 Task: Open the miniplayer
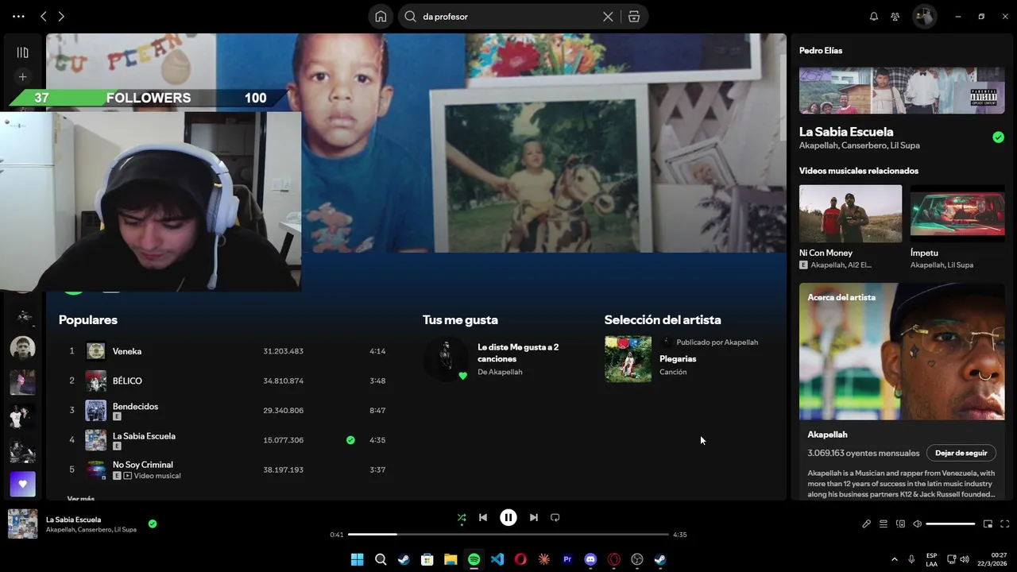(x=988, y=524)
